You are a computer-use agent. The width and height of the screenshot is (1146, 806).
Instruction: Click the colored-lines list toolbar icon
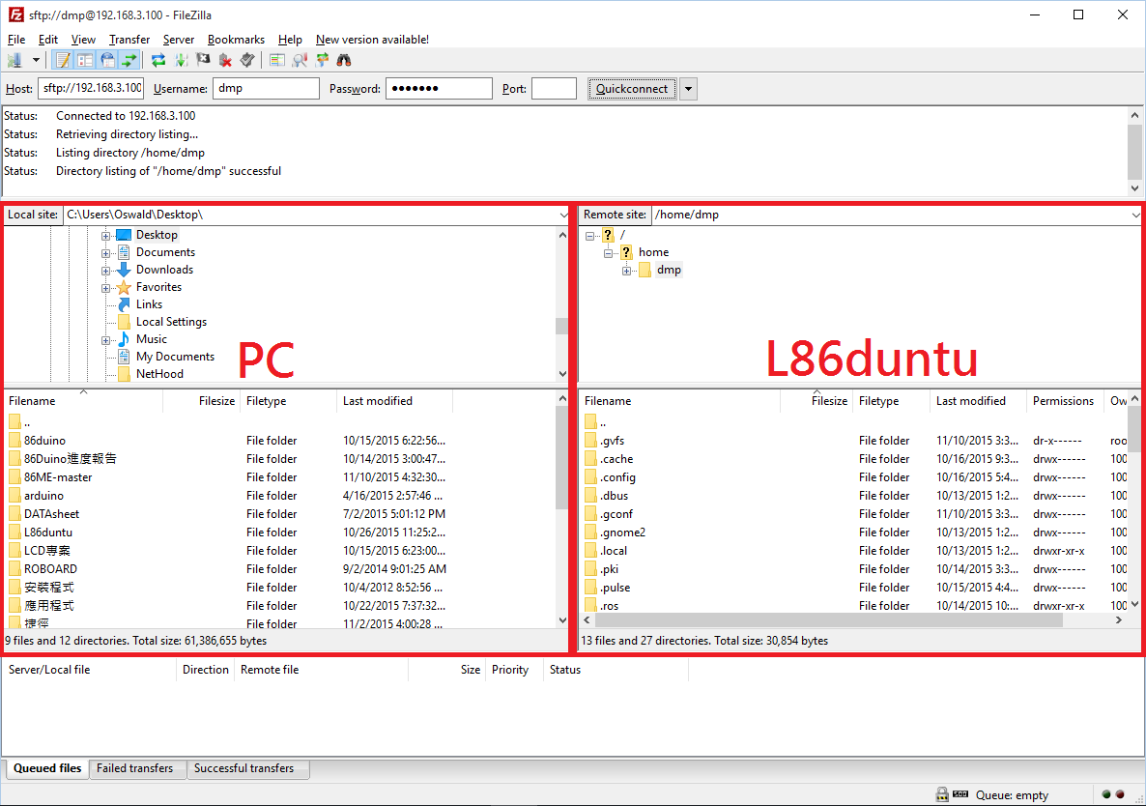click(277, 60)
